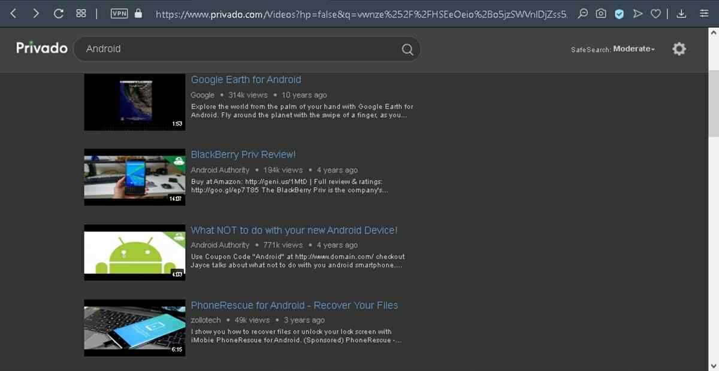Viewport: 719px width, 371px height.
Task: Click Android Authority under What NOT to do
Action: (220, 245)
